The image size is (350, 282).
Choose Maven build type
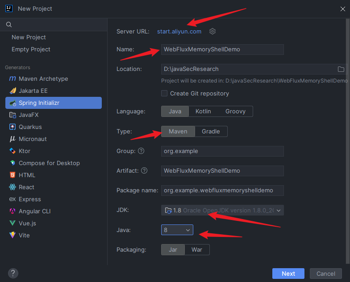point(178,131)
